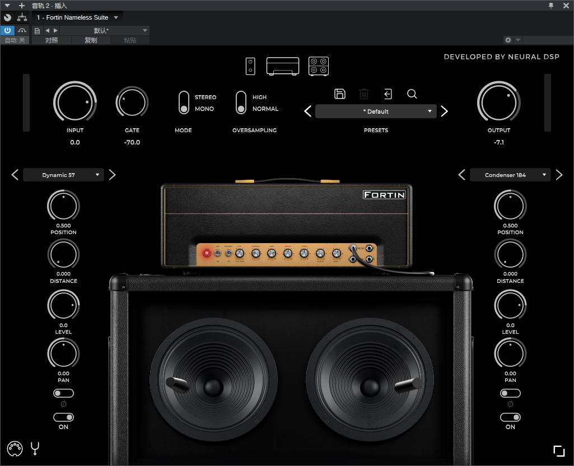This screenshot has height=466, width=574.
Task: Click the 自动: 关 automation button
Action: [x=15, y=40]
